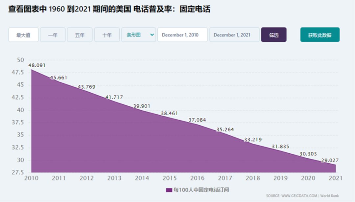Click the 33.219 data label
The width and height of the screenshot is (355, 202).
click(253, 140)
